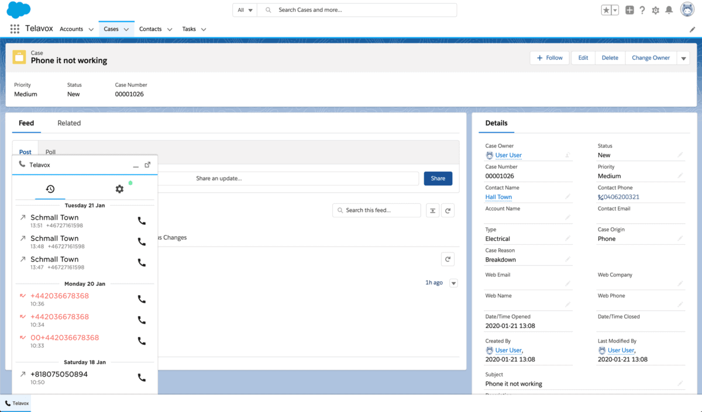This screenshot has height=412, width=702.
Task: Click the blue Share button
Action: (438, 178)
